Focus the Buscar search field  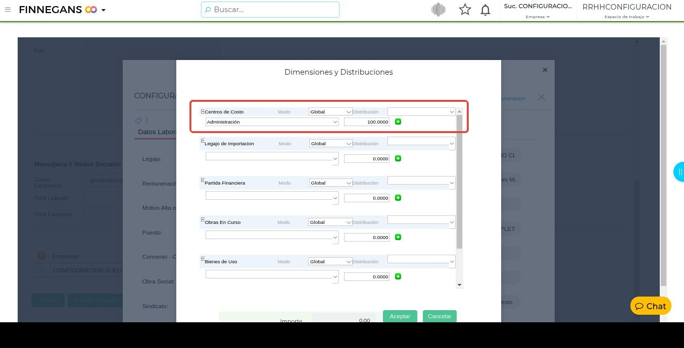click(270, 10)
